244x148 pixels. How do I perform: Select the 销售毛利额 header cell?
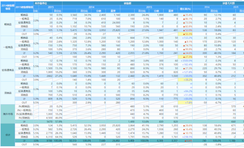218,3
